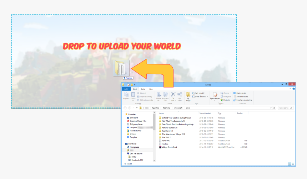
Task: Click Klistra in genväg in the ribbon
Action: 145,100
